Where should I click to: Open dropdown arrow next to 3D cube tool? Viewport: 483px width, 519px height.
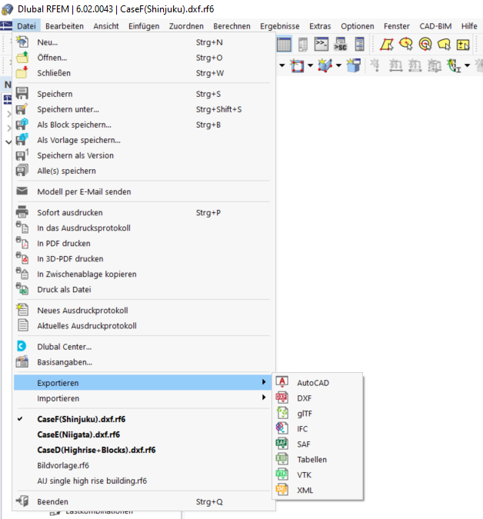(x=338, y=65)
